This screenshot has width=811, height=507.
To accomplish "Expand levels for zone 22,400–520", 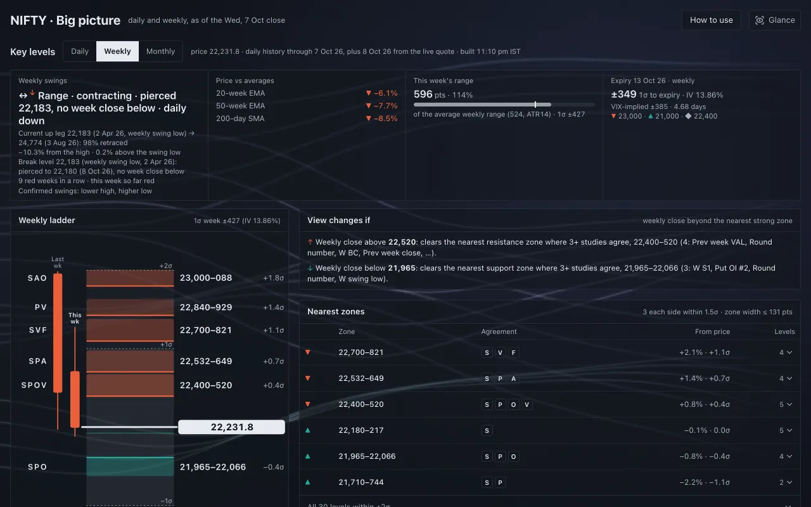I will (x=786, y=404).
